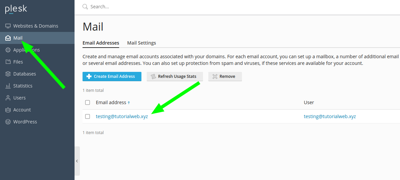400x180 pixels.
Task: Click Refresh Usage Stats button
Action: coord(175,77)
